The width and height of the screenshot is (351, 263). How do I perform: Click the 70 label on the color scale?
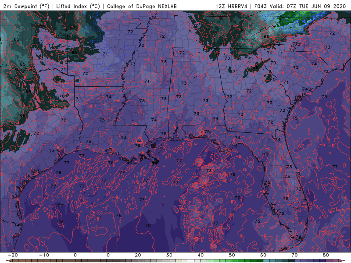(x=294, y=255)
